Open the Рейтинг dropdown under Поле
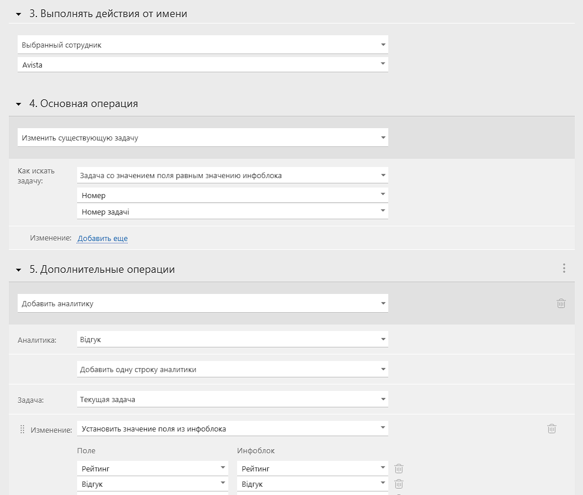Image resolution: width=583 pixels, height=495 pixels. tap(152, 468)
